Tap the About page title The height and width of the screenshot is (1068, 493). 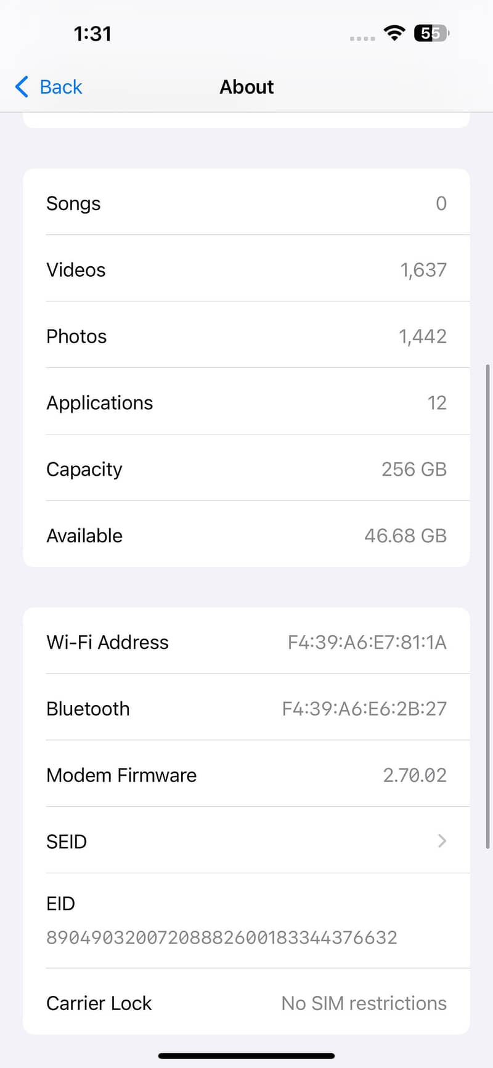pos(246,87)
